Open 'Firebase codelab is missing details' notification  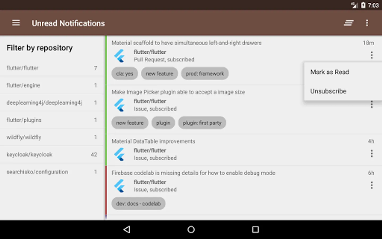point(193,173)
